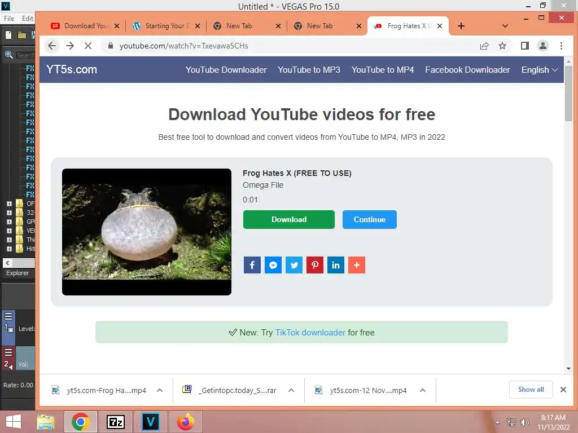Click the blue Continue button

coord(369,219)
